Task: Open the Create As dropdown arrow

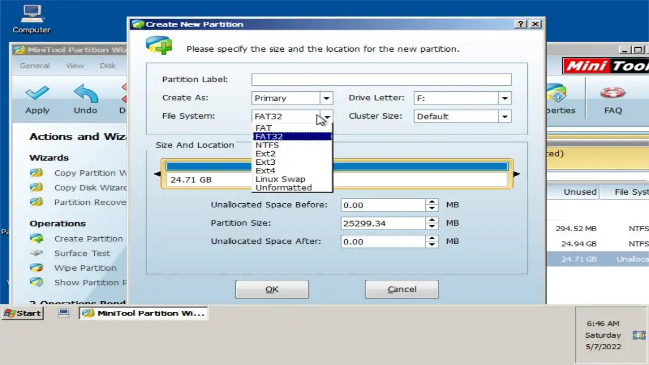Action: [x=327, y=98]
